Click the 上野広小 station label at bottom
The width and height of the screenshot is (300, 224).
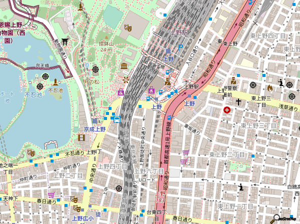tap(82, 218)
